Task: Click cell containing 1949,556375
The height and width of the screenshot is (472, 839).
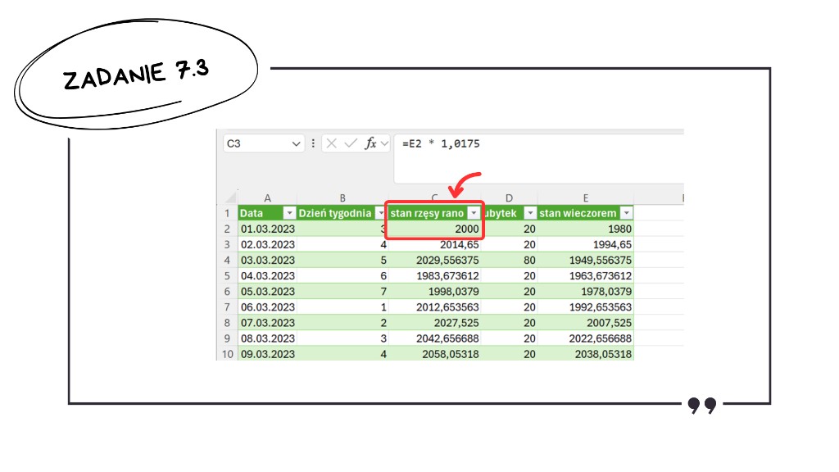Action: click(x=585, y=260)
